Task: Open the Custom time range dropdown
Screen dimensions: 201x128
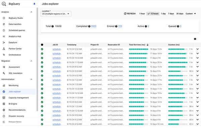Action: pyautogui.click(x=191, y=14)
